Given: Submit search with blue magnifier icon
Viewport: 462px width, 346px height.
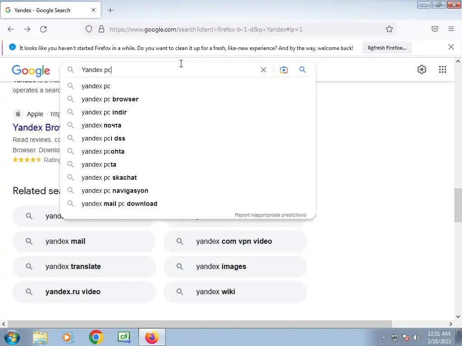Looking at the screenshot, I should (x=303, y=70).
